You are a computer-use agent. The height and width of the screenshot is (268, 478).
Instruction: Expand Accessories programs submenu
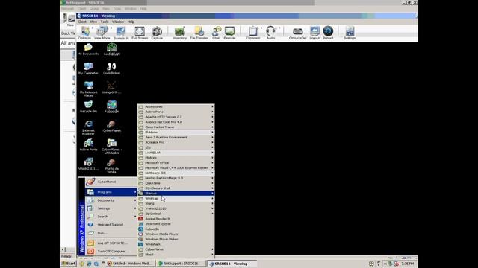[x=176, y=106]
